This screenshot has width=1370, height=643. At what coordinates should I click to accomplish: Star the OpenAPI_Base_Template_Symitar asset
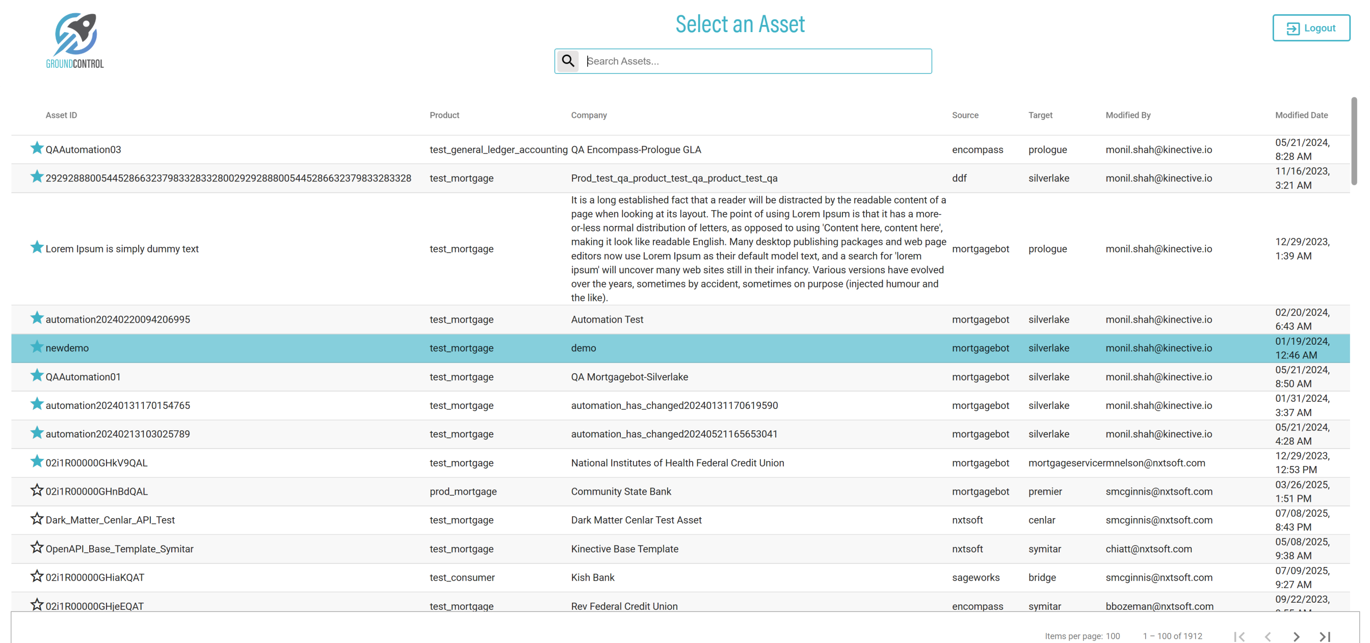(x=37, y=547)
